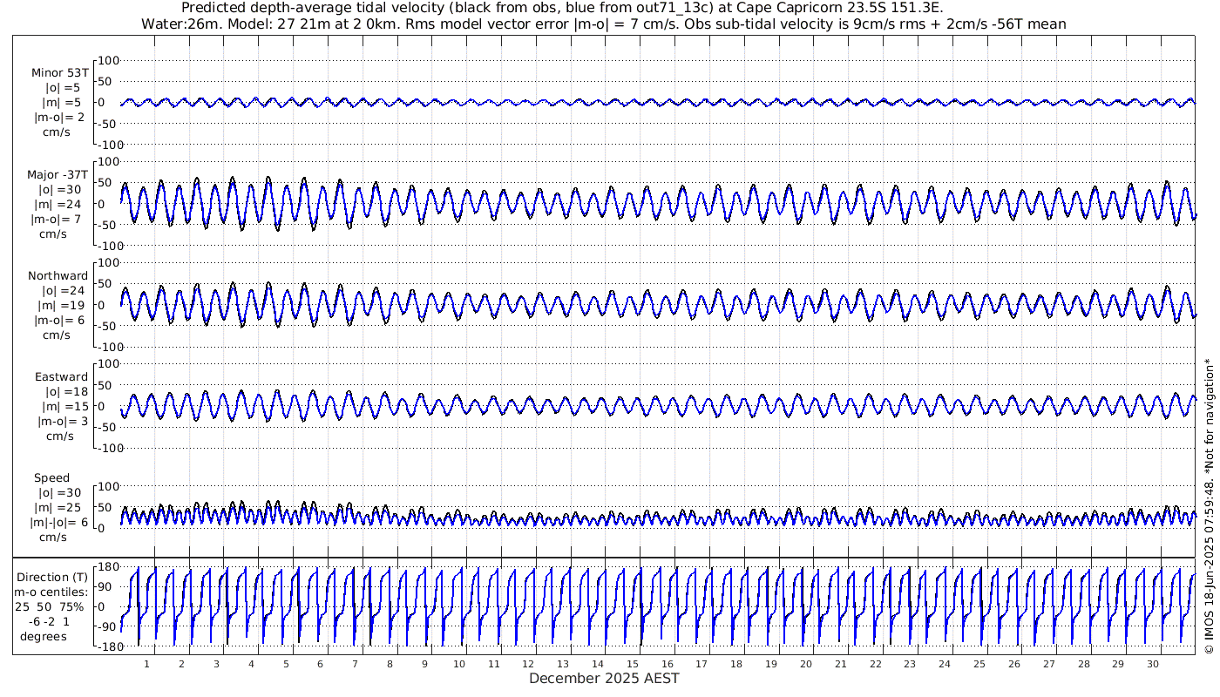Select the 'Major -37T' panel label
1220x697 pixels.
pos(58,174)
